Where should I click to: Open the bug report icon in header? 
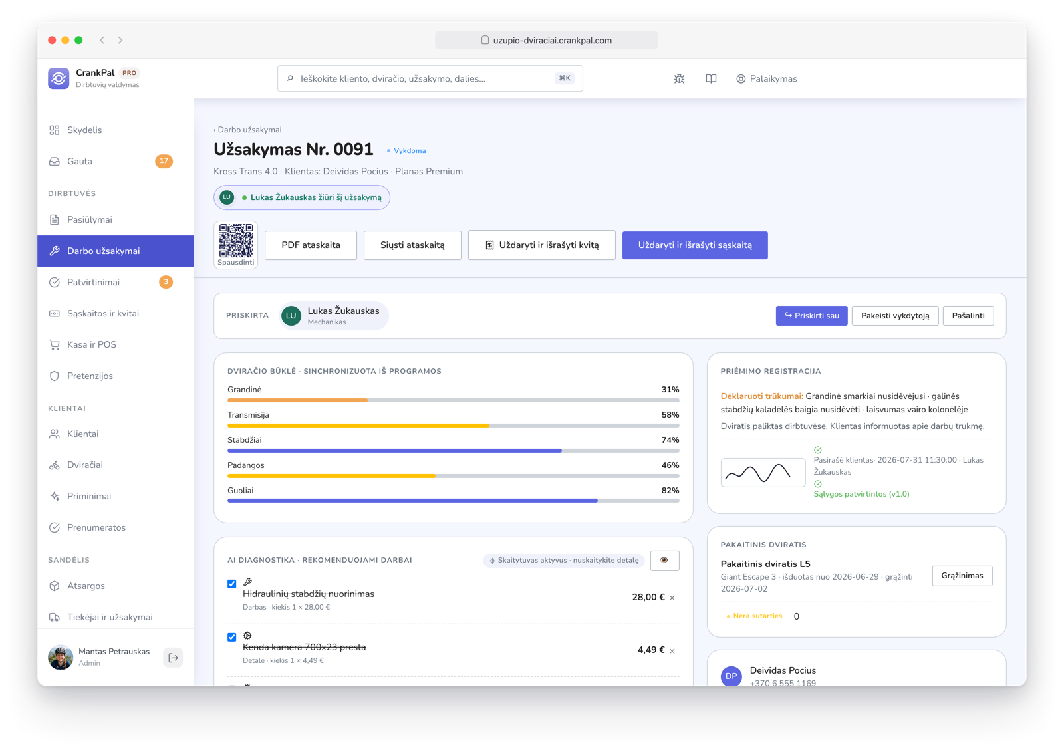[x=679, y=78]
